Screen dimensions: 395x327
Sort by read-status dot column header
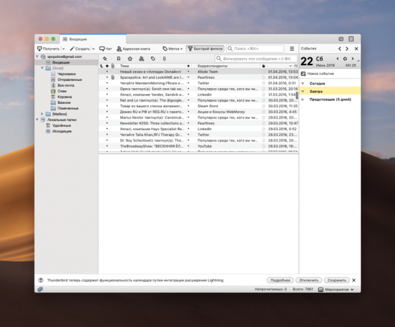(188, 66)
